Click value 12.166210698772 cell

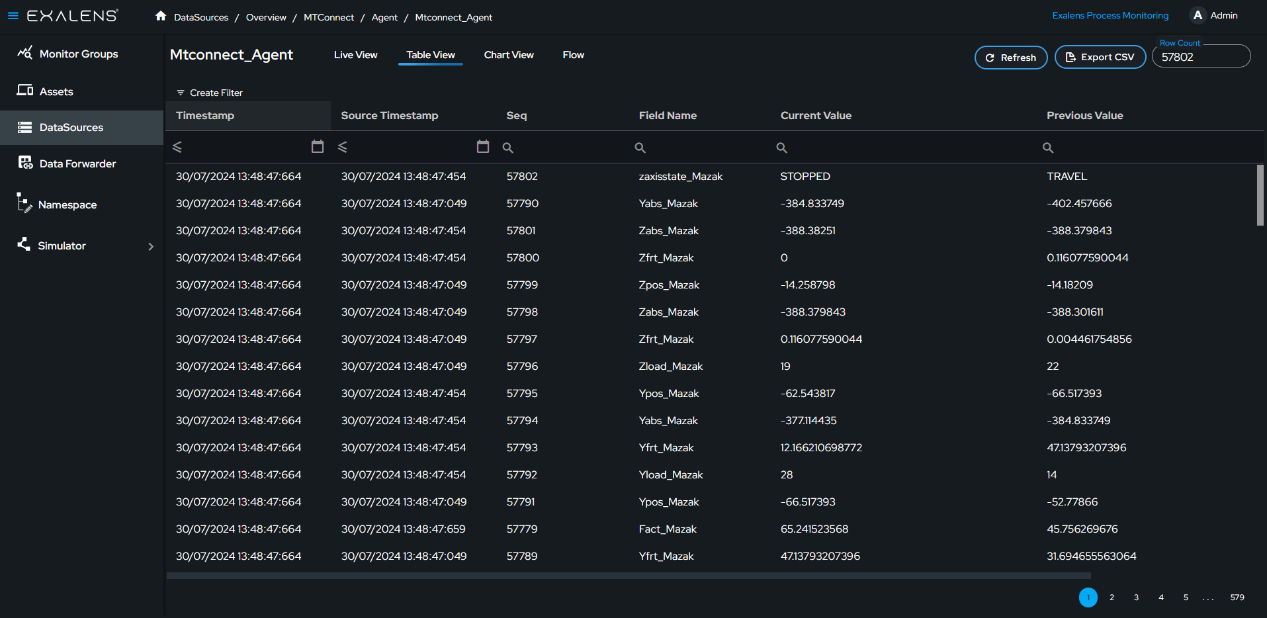(821, 448)
